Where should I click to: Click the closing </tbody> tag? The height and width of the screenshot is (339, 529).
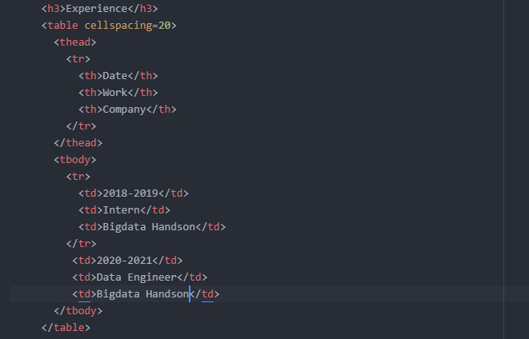click(x=78, y=311)
